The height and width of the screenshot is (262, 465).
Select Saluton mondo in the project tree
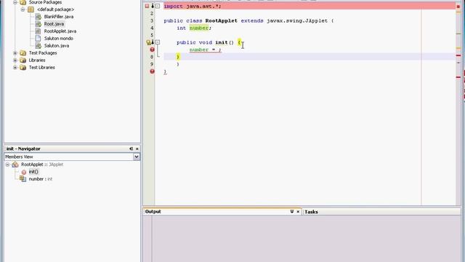pyautogui.click(x=59, y=39)
